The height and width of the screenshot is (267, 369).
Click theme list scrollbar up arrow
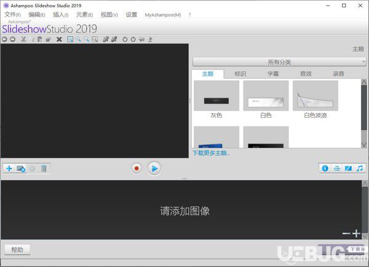(x=364, y=82)
